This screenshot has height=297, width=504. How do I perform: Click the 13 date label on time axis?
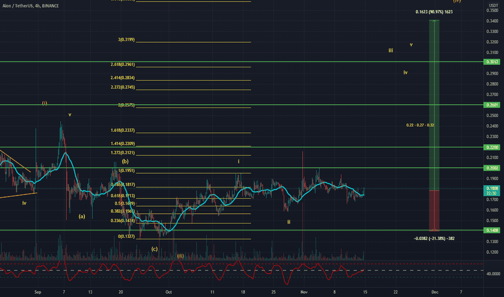tap(90, 292)
